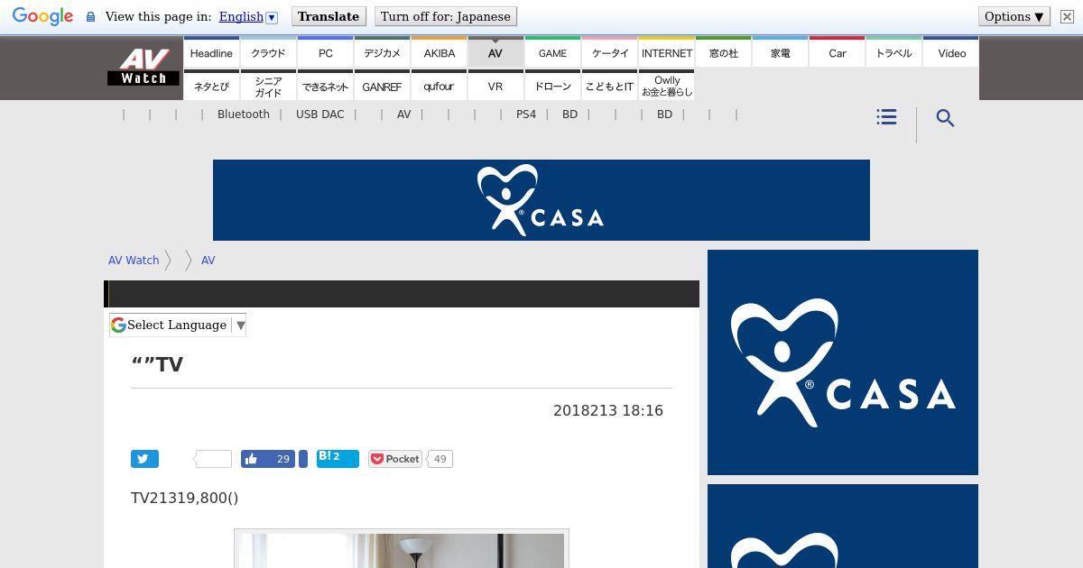Open the GAME tab
This screenshot has height=568, width=1083.
click(552, 53)
